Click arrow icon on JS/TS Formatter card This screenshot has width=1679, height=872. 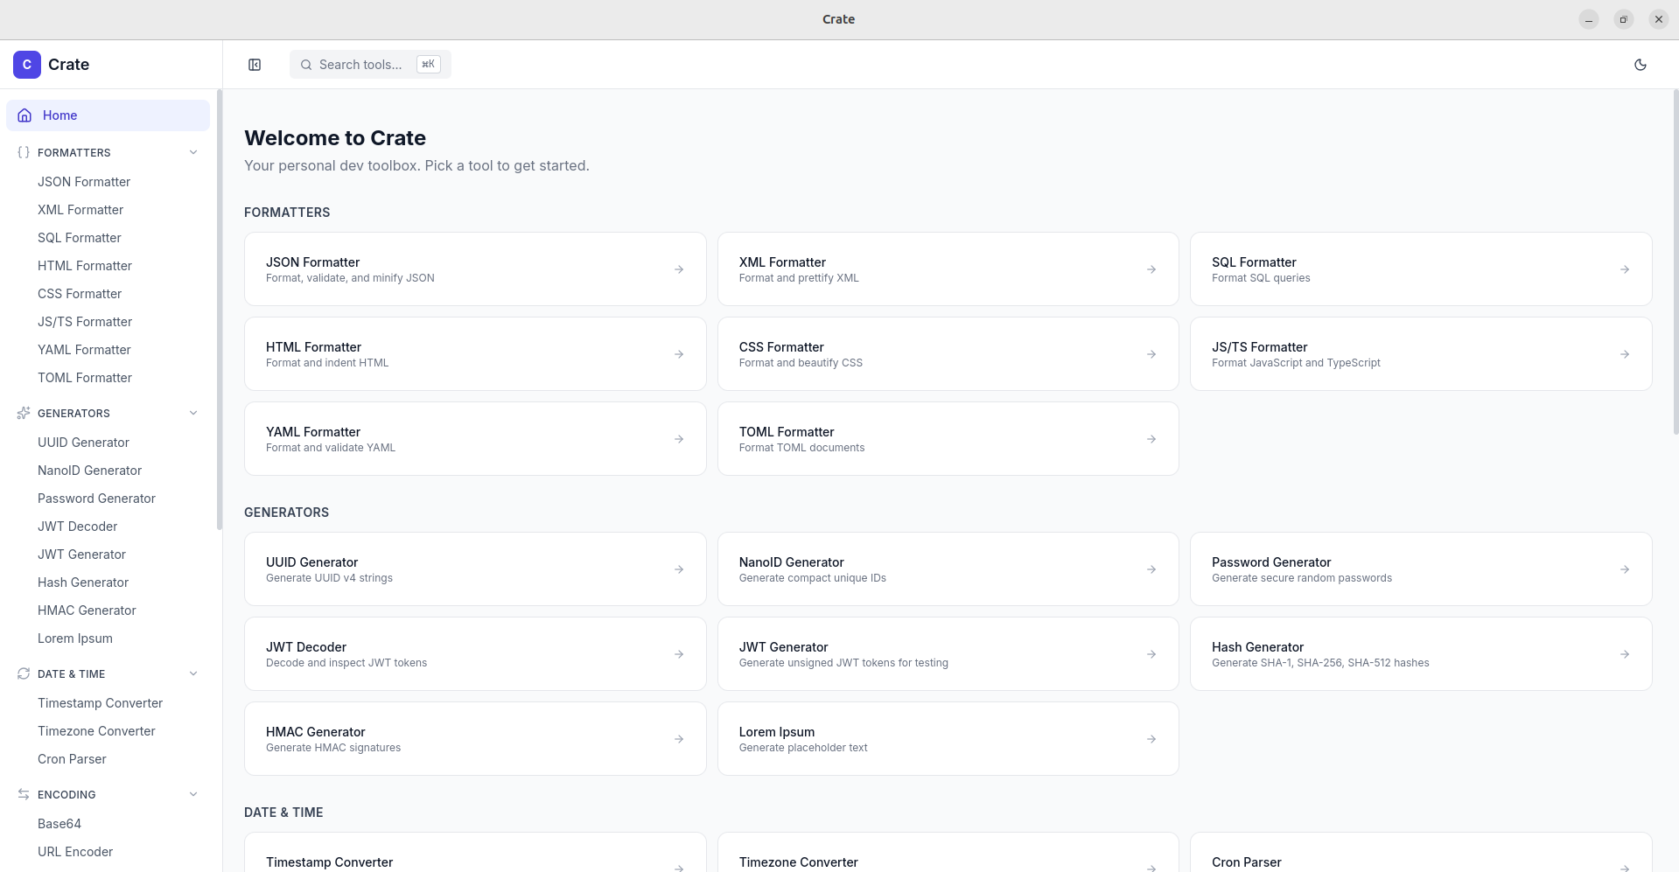click(x=1625, y=354)
